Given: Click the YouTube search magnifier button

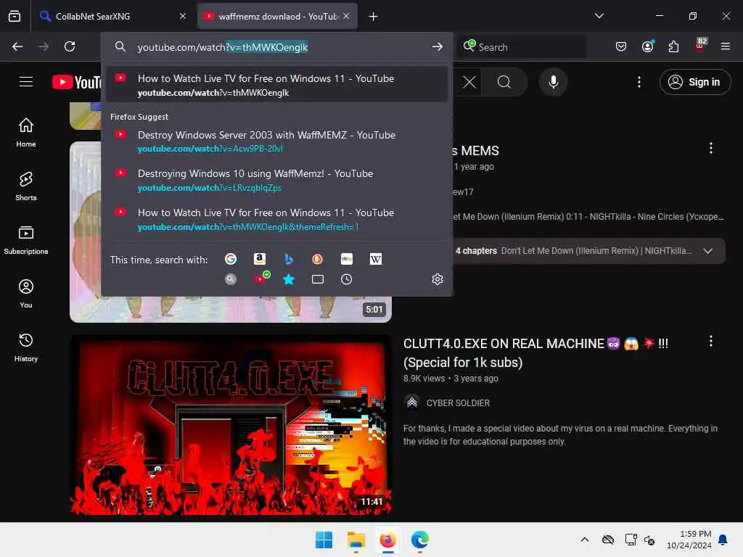Looking at the screenshot, I should coord(504,82).
